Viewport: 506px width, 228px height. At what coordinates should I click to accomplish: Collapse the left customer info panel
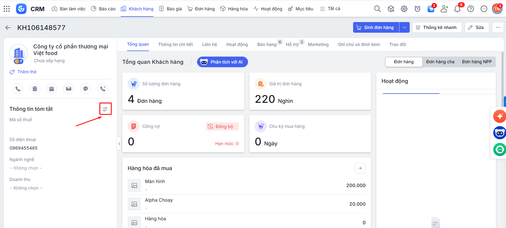(119, 143)
